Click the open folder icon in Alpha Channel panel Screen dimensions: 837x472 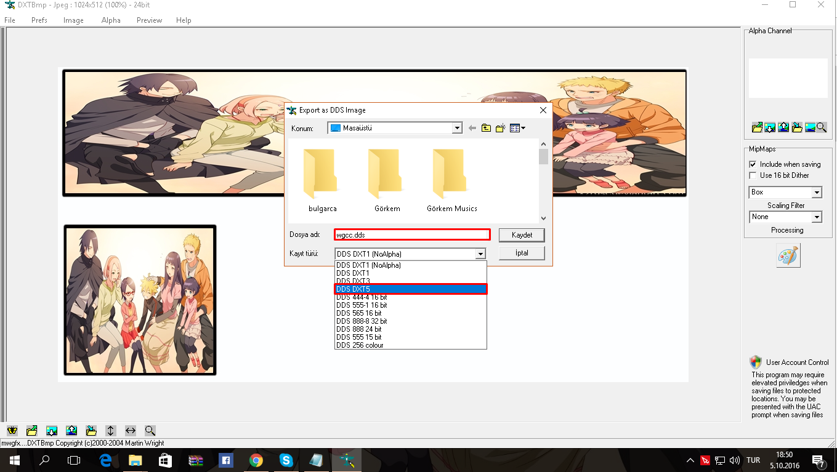click(x=757, y=127)
